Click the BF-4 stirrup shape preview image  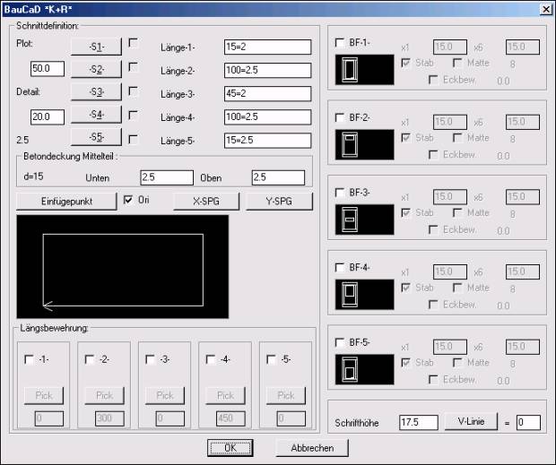364,295
